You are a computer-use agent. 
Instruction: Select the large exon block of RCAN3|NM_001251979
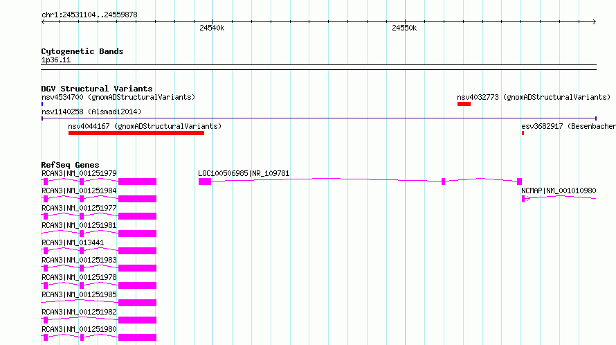(138, 182)
